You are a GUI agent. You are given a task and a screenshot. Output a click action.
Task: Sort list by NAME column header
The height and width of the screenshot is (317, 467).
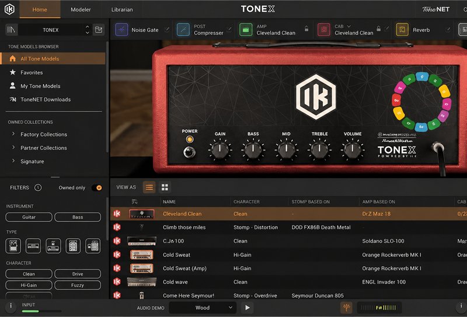point(169,201)
